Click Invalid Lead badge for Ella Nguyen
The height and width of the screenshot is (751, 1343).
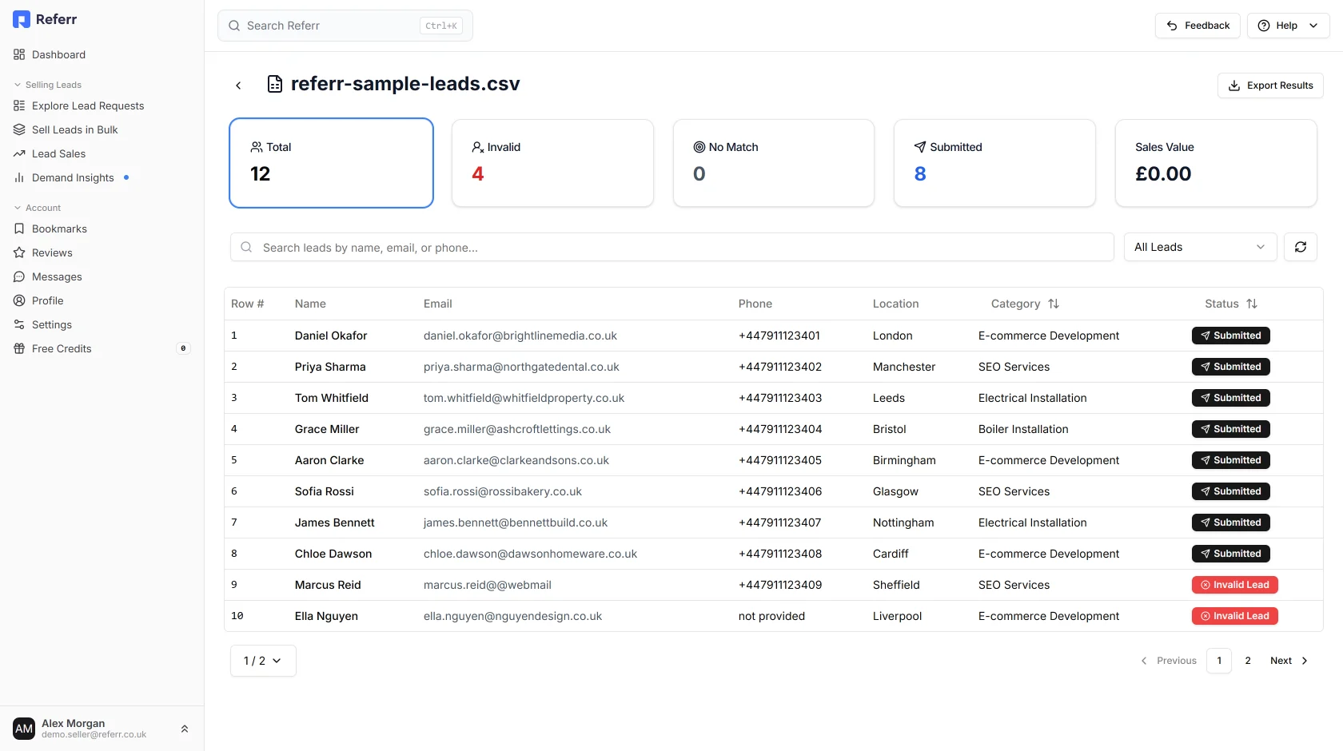[1235, 616]
